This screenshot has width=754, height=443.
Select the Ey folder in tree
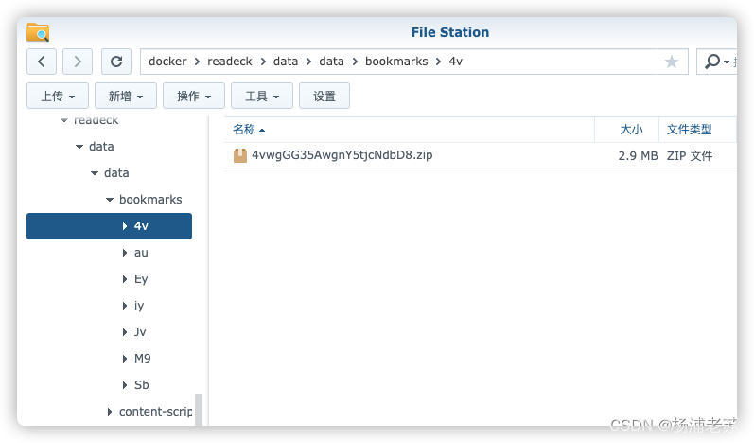[x=141, y=279]
